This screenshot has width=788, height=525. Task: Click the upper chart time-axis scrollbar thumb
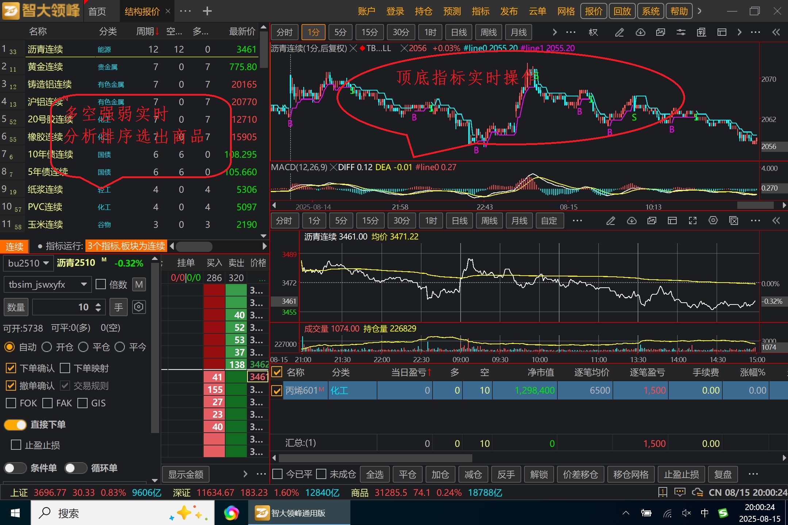click(755, 205)
